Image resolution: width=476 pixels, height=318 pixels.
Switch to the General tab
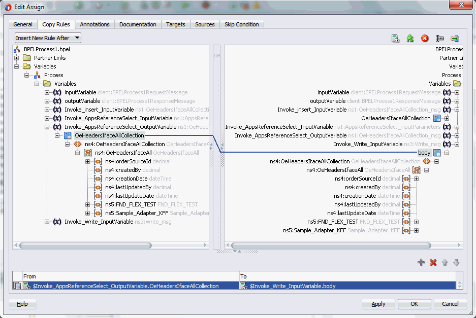23,24
